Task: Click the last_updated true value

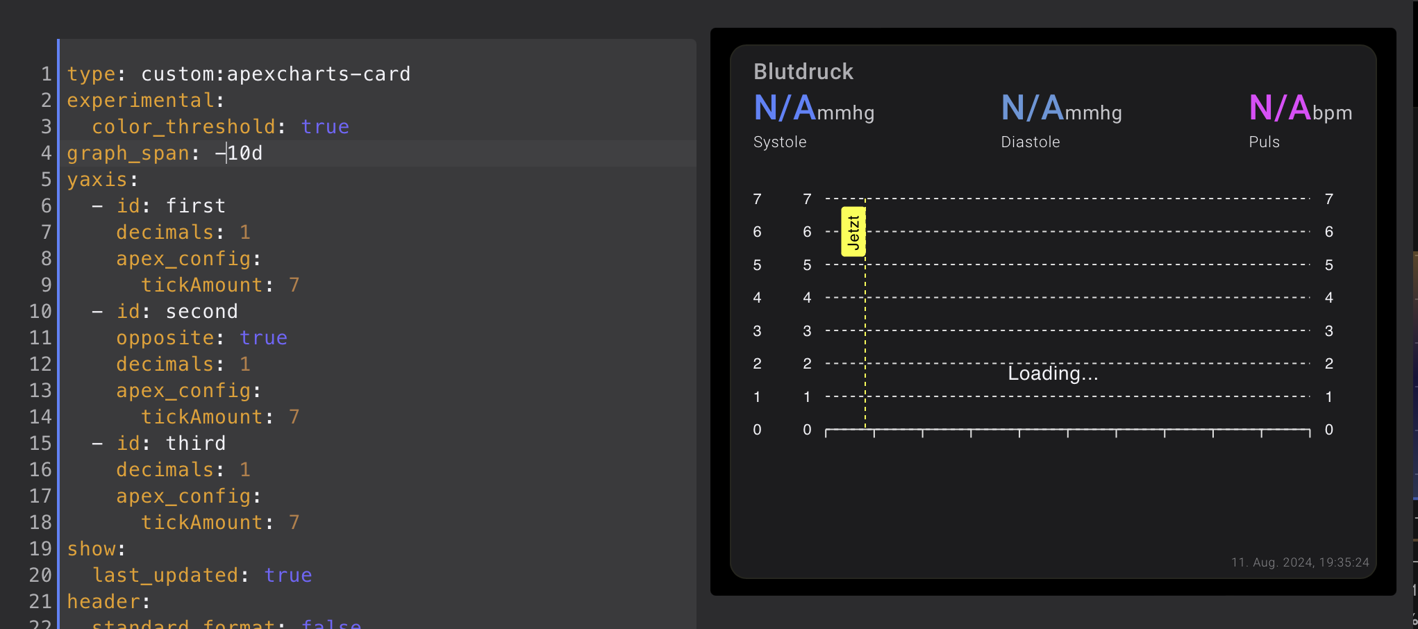Action: click(x=287, y=576)
